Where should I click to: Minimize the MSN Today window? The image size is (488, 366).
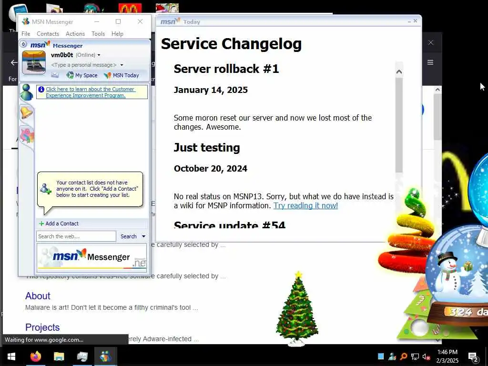[x=409, y=21]
